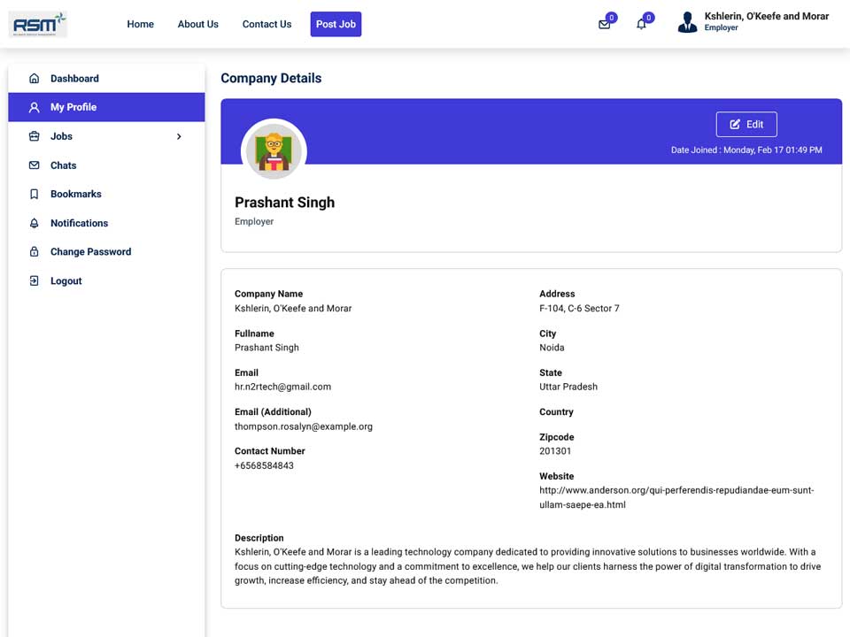The height and width of the screenshot is (637, 850).
Task: Open the notification bell in header
Action: (x=641, y=25)
